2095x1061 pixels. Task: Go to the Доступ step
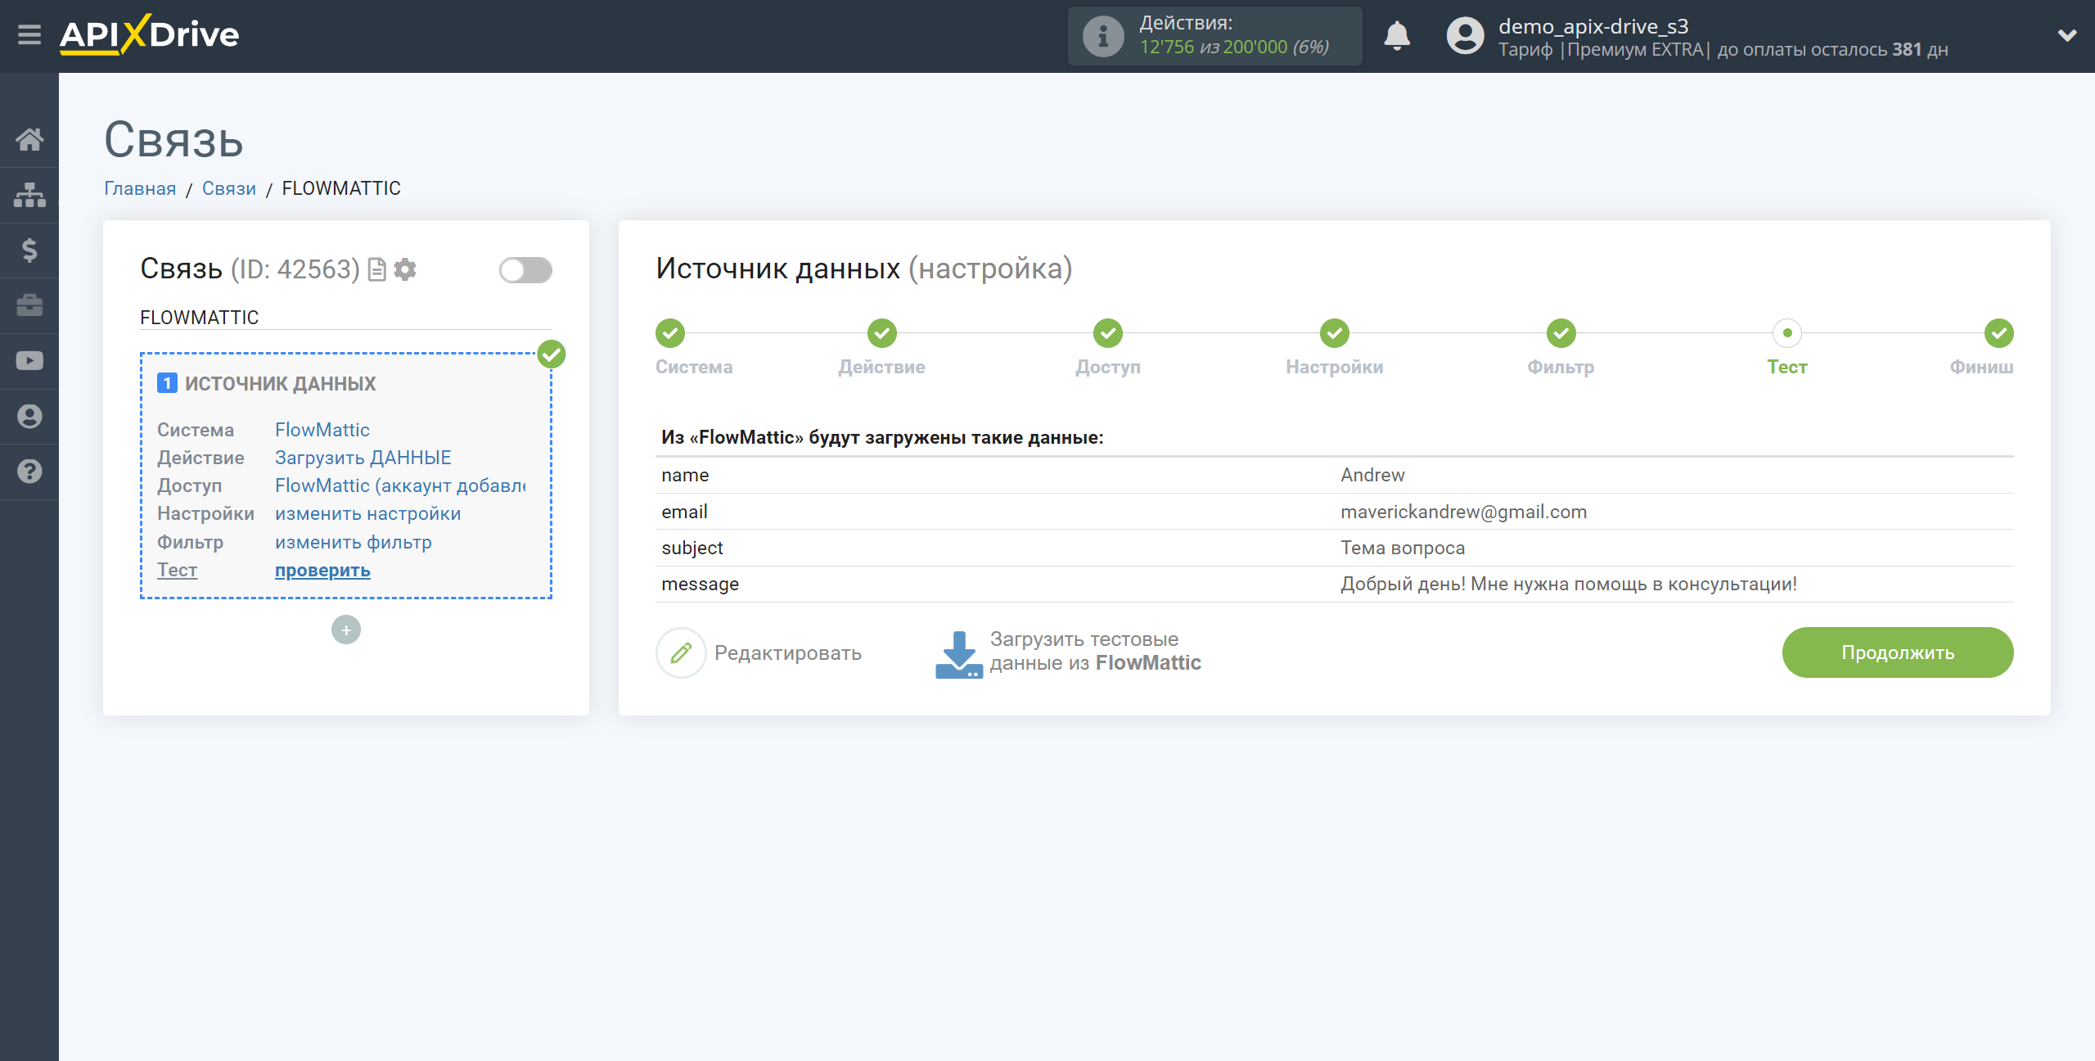pos(1108,333)
